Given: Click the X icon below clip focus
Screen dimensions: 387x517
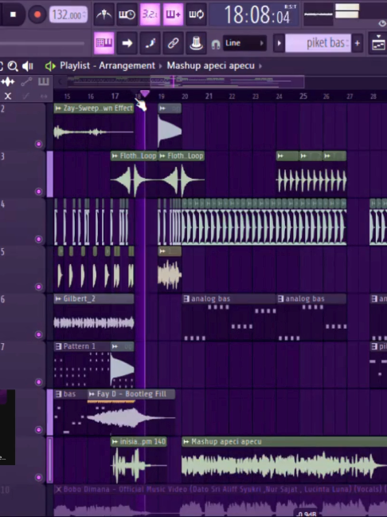Looking at the screenshot, I should pyautogui.click(x=8, y=96).
